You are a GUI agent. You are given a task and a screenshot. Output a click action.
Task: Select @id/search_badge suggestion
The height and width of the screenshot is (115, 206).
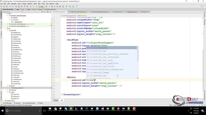click(112, 73)
